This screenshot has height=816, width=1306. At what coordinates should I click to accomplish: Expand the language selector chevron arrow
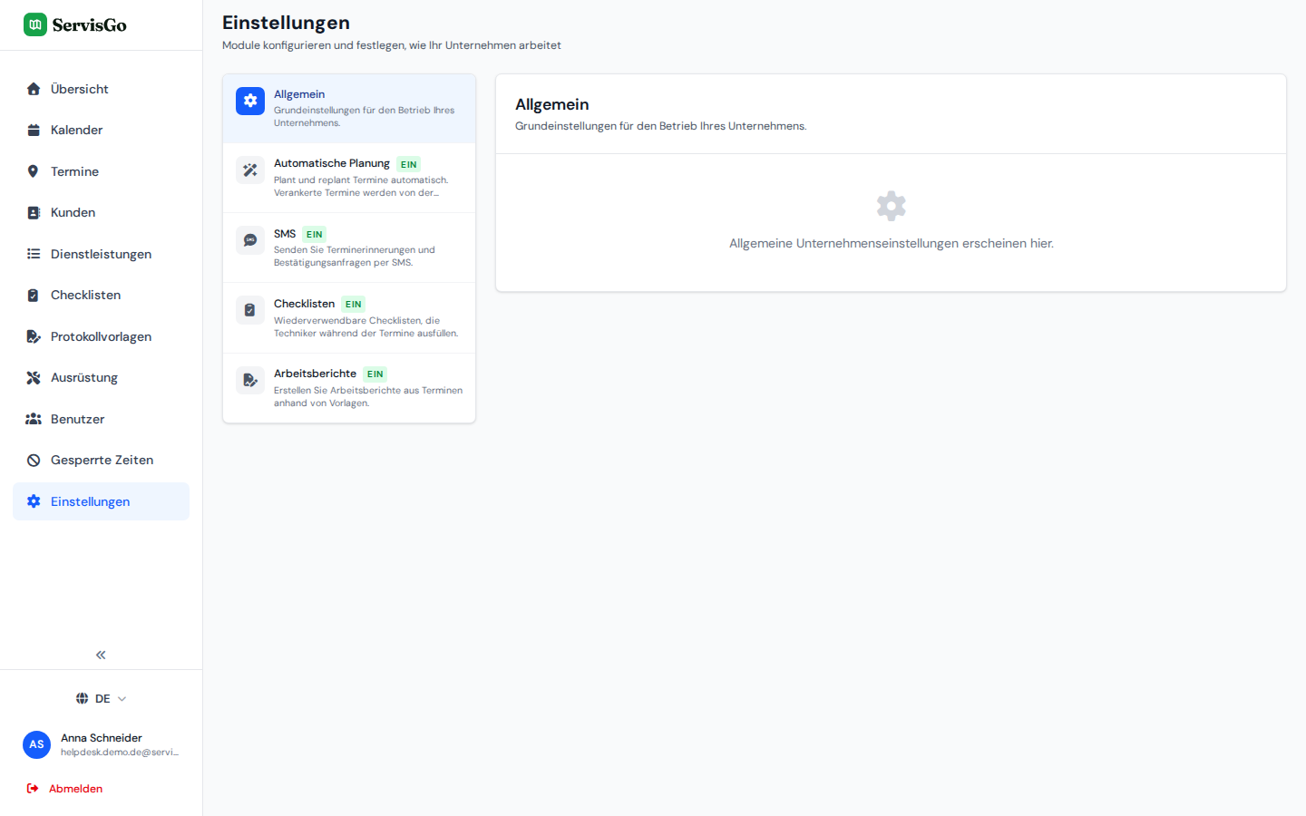tap(122, 699)
